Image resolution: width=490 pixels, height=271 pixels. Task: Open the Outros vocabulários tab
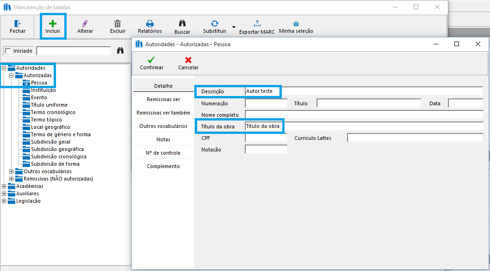pos(163,126)
